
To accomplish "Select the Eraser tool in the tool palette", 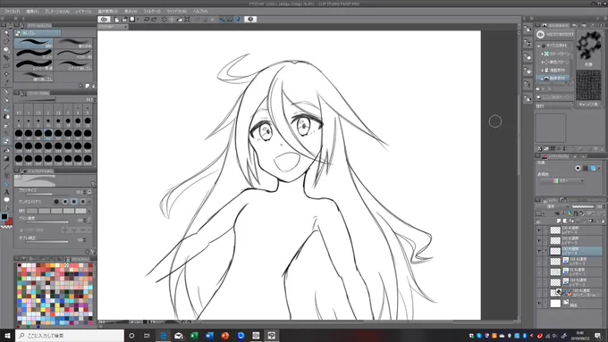I will pyautogui.click(x=6, y=141).
